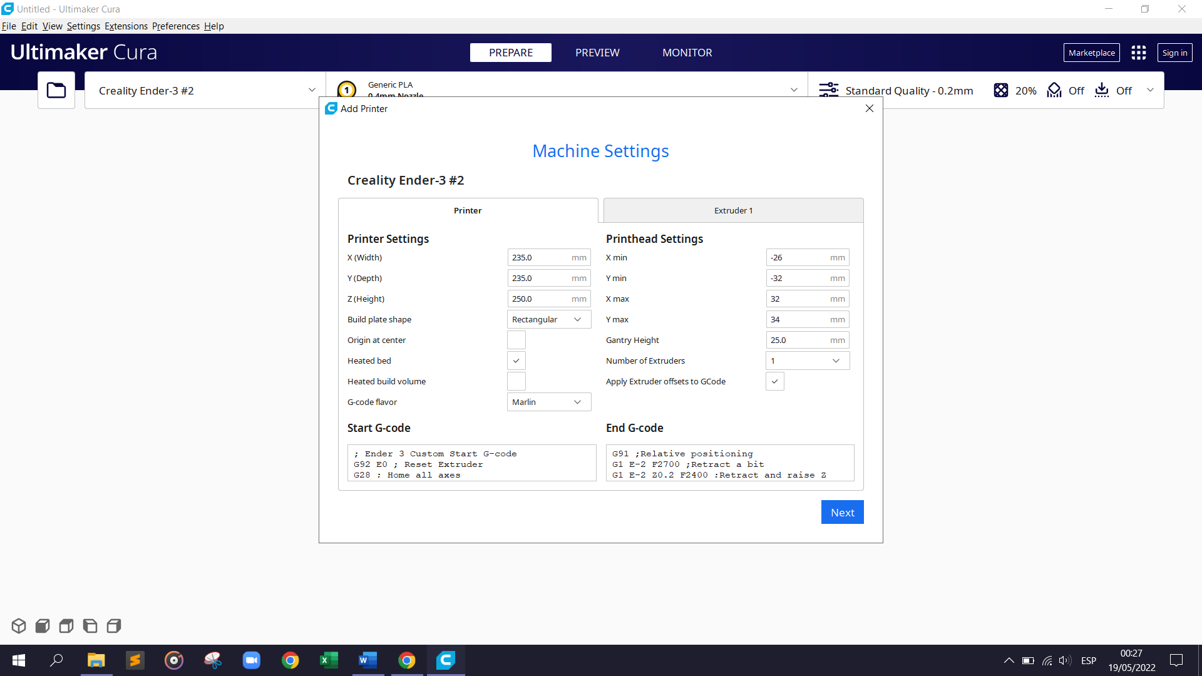This screenshot has height=676, width=1202.
Task: Click the build plate adhesion icon
Action: coord(1102,90)
